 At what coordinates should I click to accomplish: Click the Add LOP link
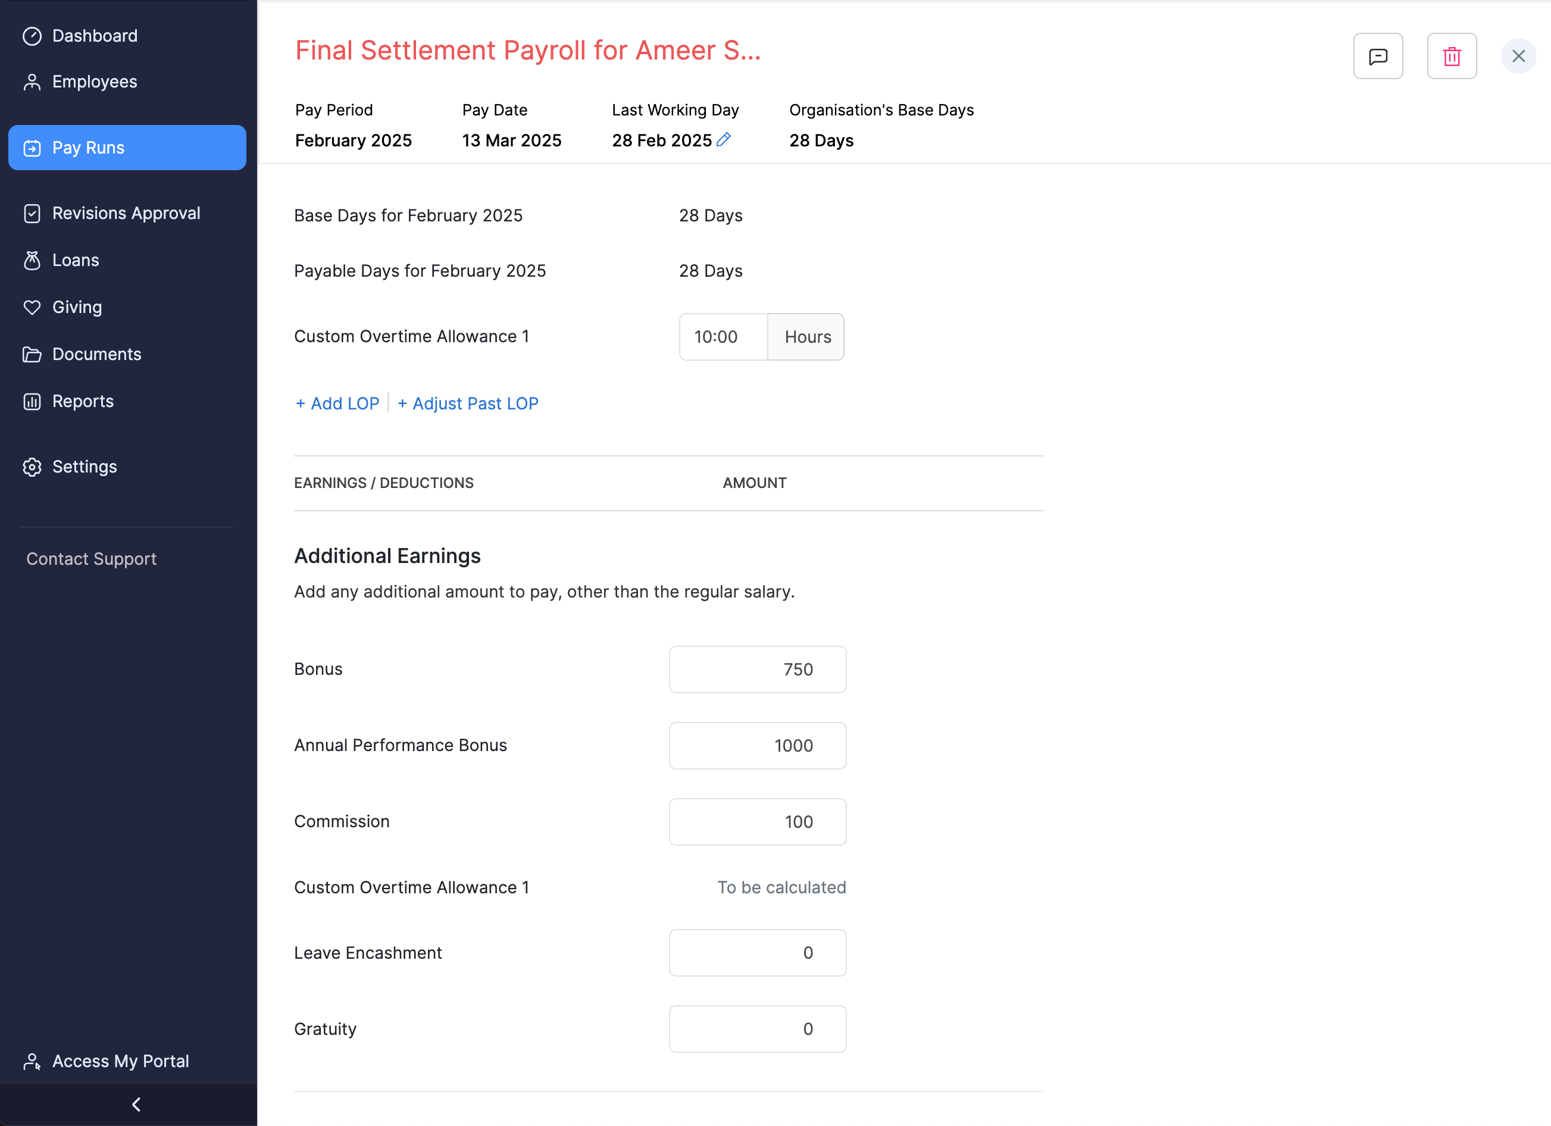[x=337, y=403]
